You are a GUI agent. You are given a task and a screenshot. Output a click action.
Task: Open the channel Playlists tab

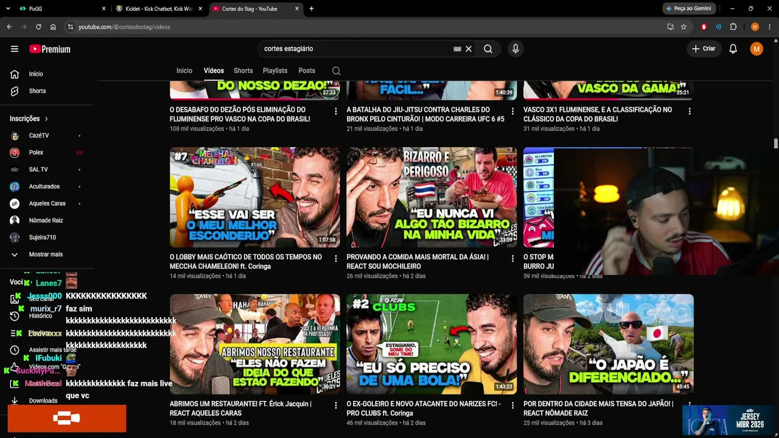point(275,71)
